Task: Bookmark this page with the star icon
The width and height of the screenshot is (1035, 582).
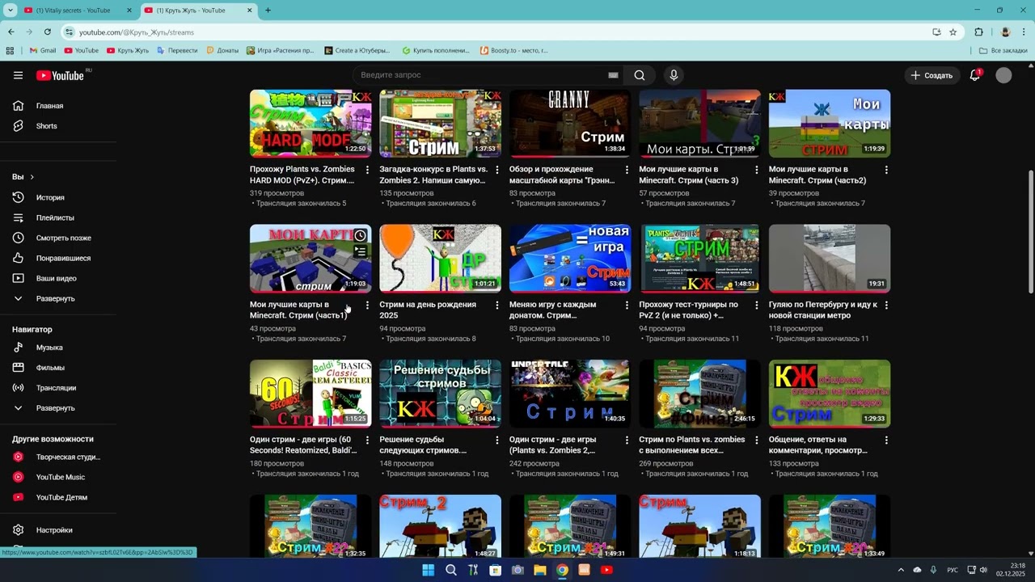Action: point(953,32)
